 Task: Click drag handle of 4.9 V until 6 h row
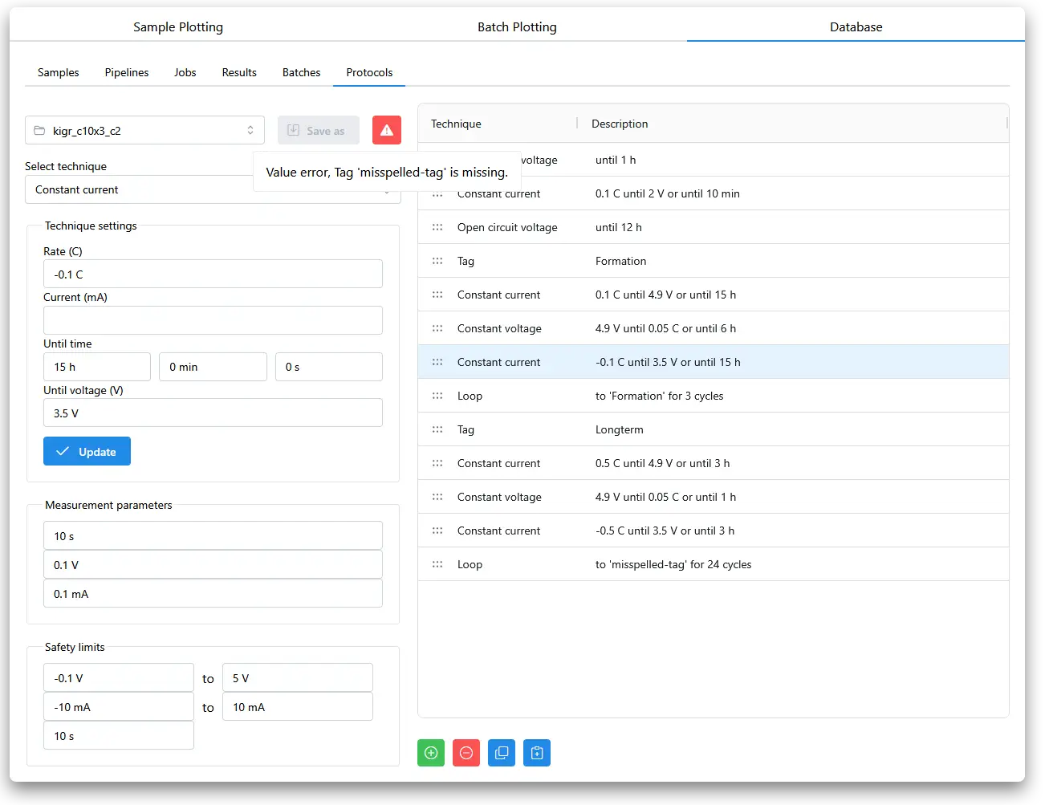pyautogui.click(x=437, y=328)
